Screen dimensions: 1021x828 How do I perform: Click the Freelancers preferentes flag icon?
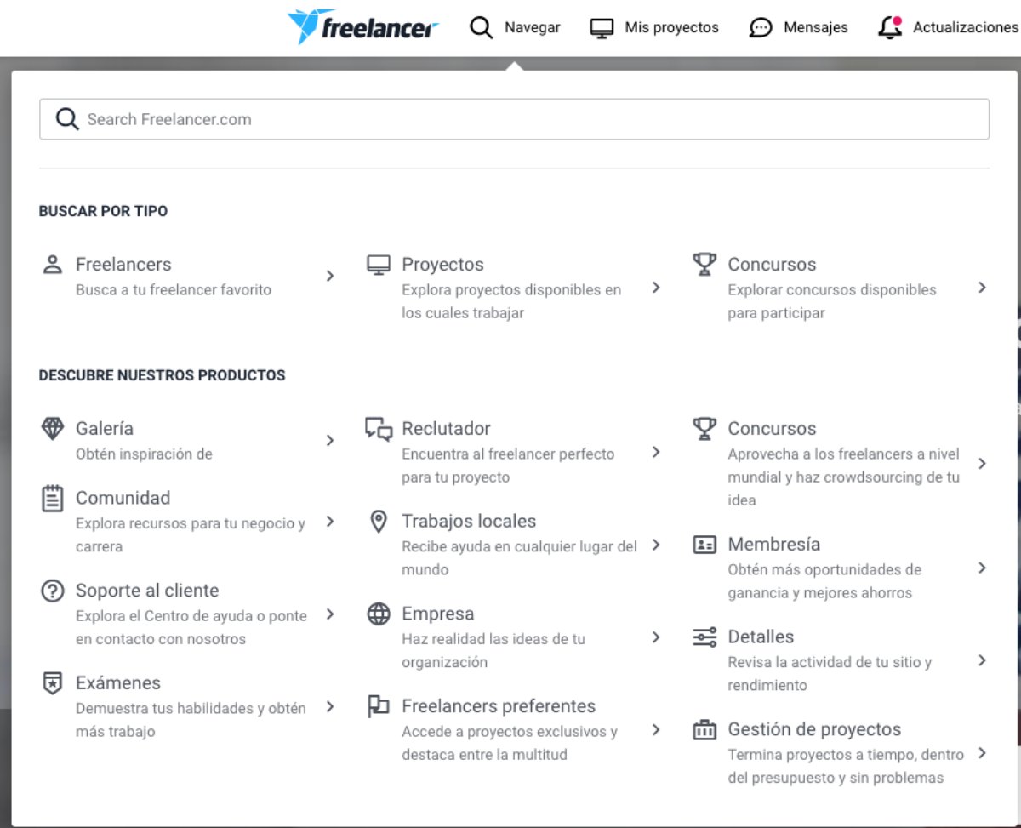pyautogui.click(x=379, y=706)
